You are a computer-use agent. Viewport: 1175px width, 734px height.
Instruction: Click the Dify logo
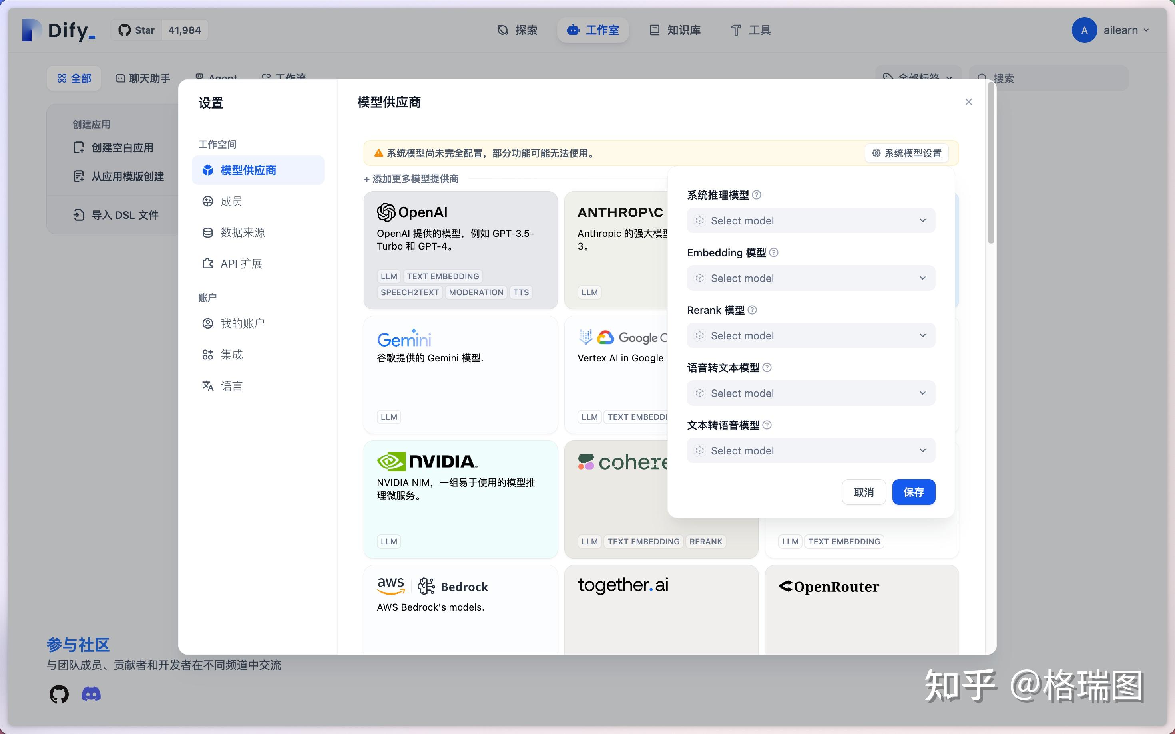[59, 30]
